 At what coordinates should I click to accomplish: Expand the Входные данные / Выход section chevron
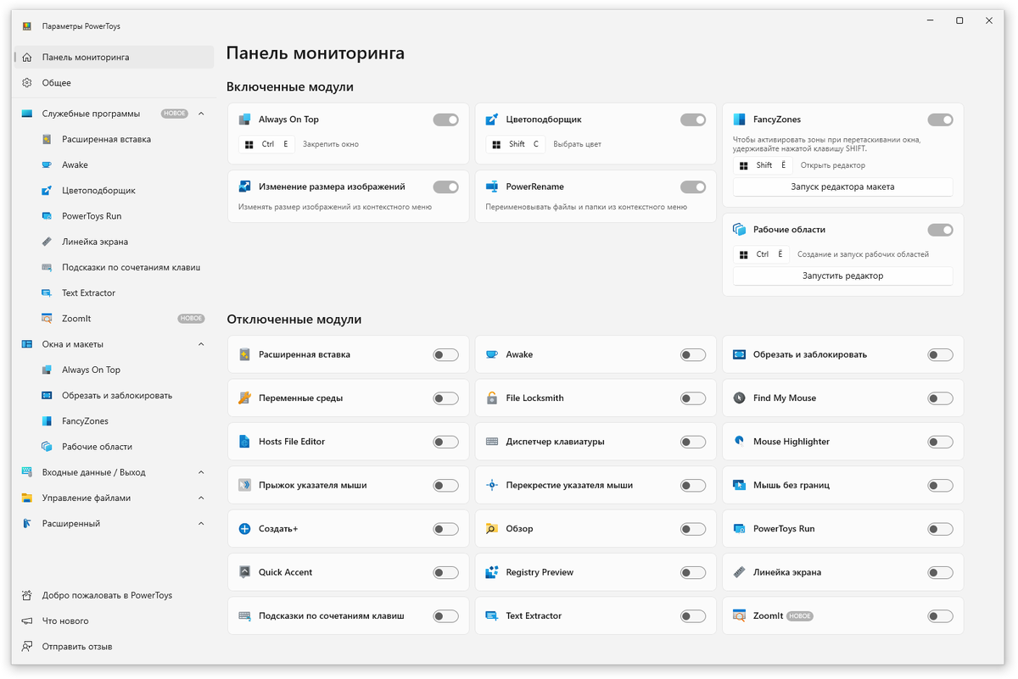tap(201, 472)
